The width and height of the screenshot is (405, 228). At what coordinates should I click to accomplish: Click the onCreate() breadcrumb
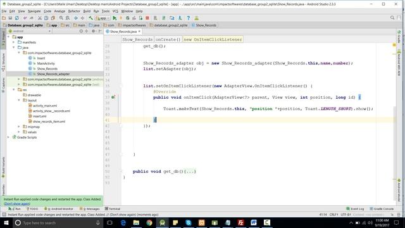coord(168,39)
